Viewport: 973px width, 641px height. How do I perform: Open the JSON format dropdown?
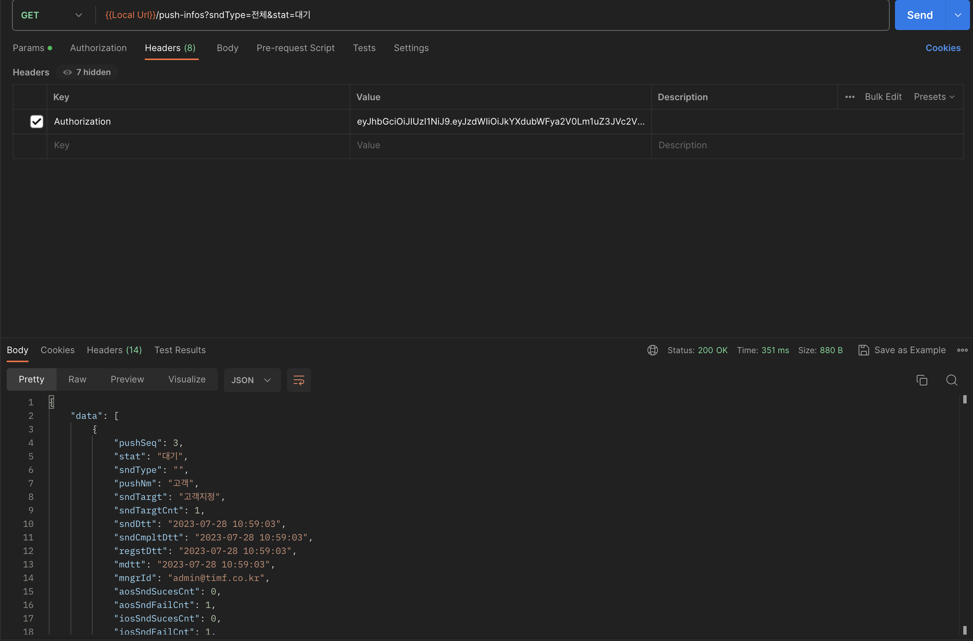[x=251, y=381]
